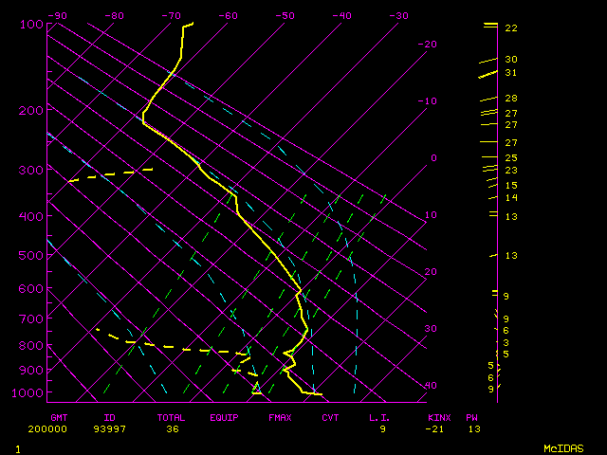
Task: Click the McIDAS label in bottom corner
Action: tap(562, 447)
